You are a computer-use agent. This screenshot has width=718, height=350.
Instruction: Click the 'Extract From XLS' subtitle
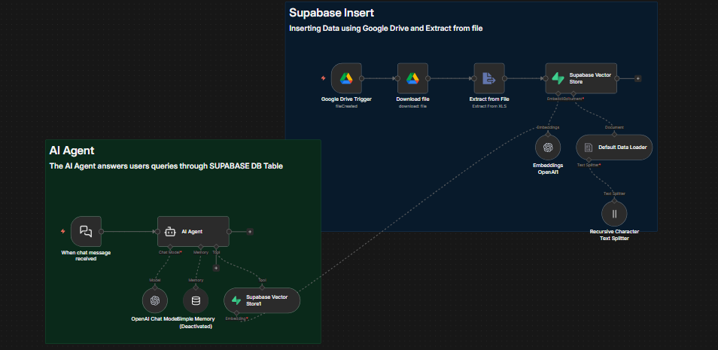point(489,106)
